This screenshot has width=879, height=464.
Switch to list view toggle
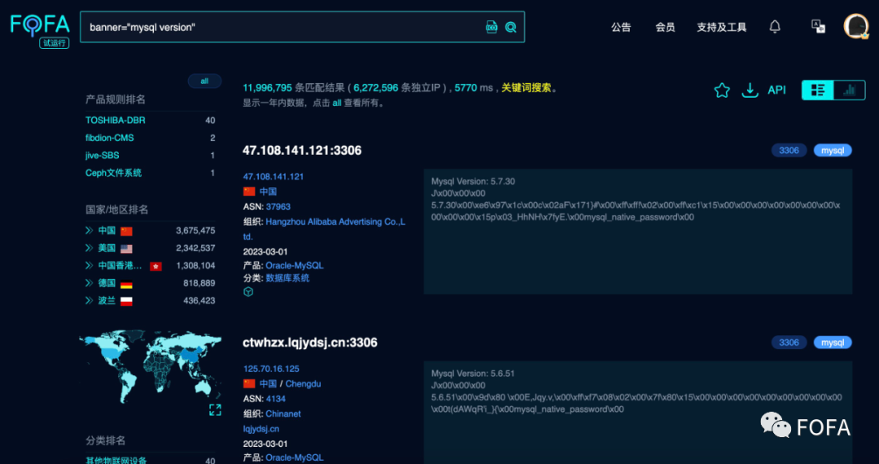point(818,90)
